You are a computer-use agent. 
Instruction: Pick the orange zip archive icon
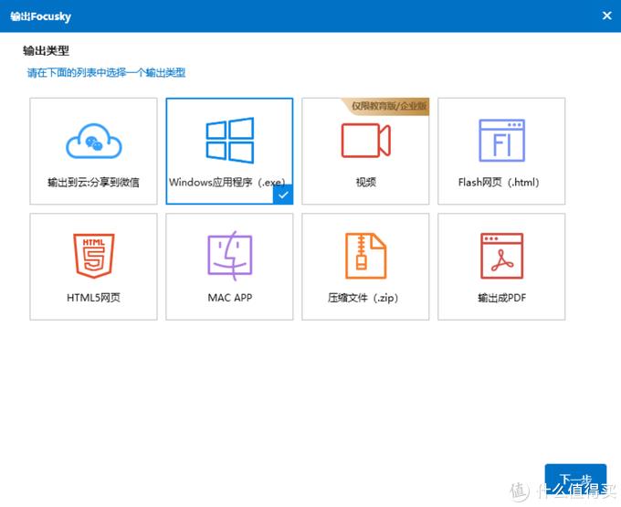click(x=365, y=256)
